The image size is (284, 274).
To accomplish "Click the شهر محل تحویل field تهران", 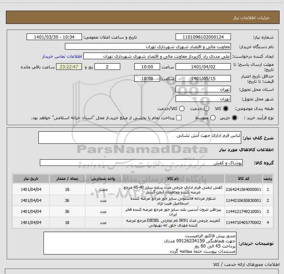I will pyautogui.click(x=203, y=99).
